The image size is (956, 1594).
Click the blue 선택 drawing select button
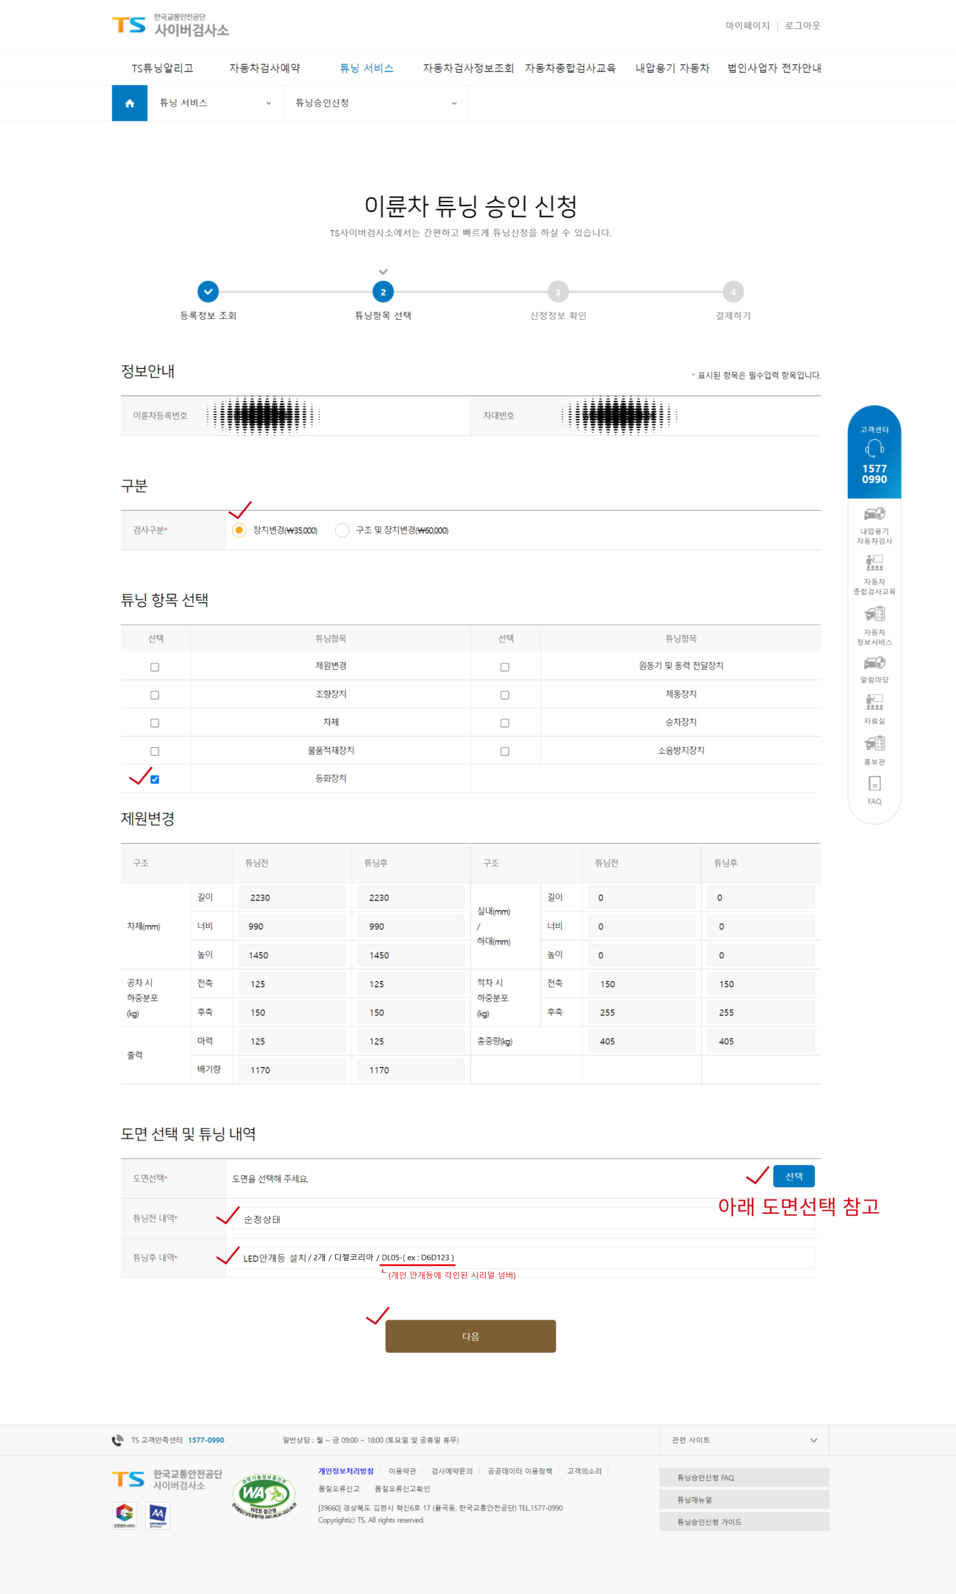[793, 1177]
